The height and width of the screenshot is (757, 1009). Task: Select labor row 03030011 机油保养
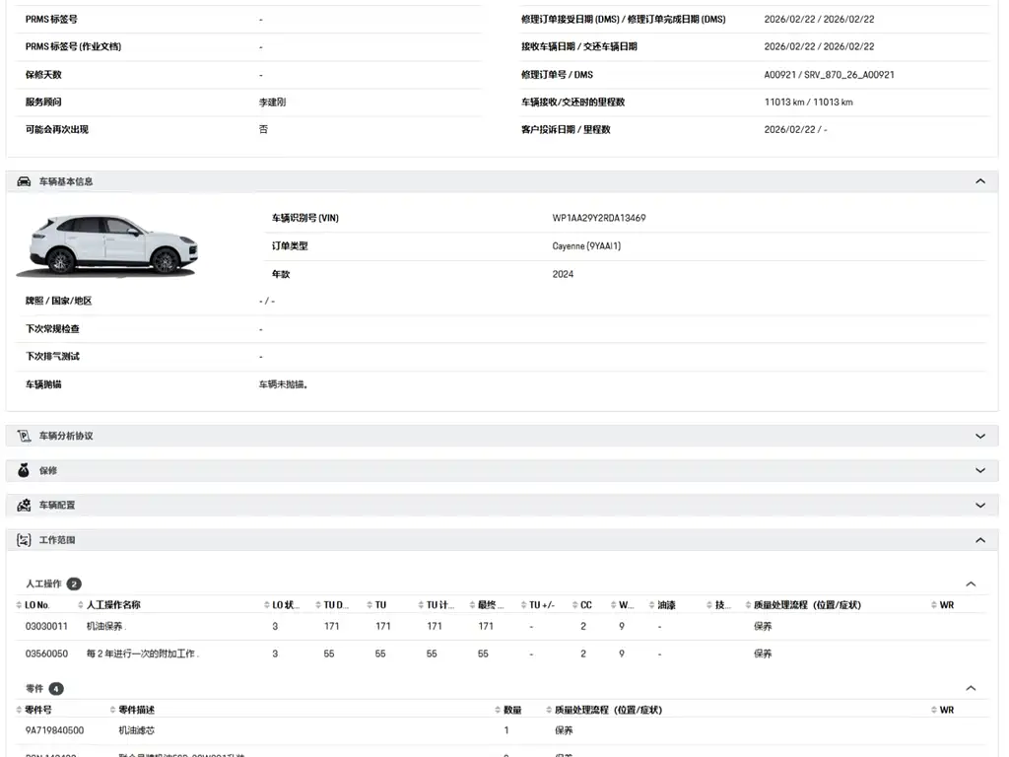pyautogui.click(x=502, y=626)
